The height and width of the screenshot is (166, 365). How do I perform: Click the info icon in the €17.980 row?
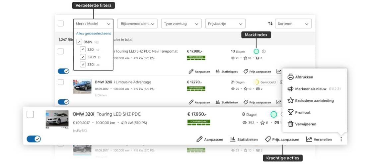pos(263,51)
